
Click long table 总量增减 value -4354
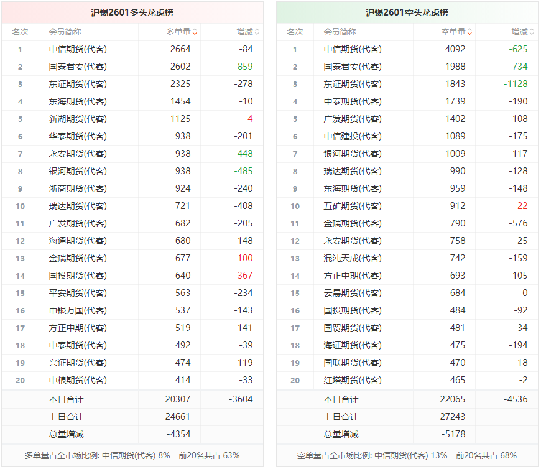[x=178, y=435]
